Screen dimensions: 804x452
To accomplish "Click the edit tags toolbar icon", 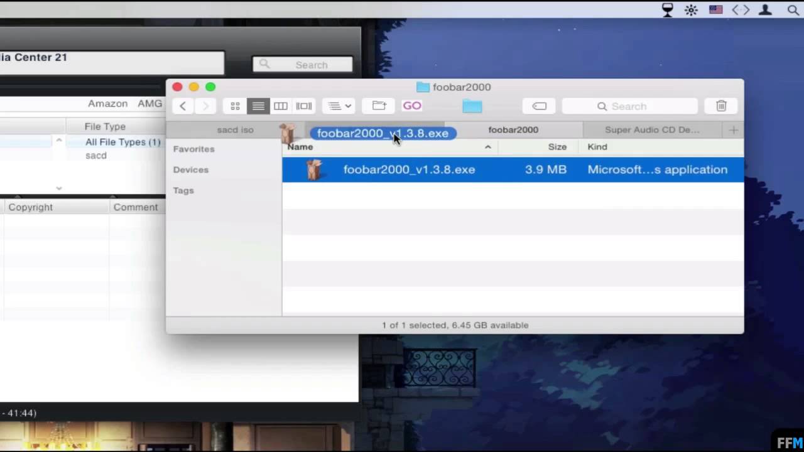I will click(x=539, y=106).
